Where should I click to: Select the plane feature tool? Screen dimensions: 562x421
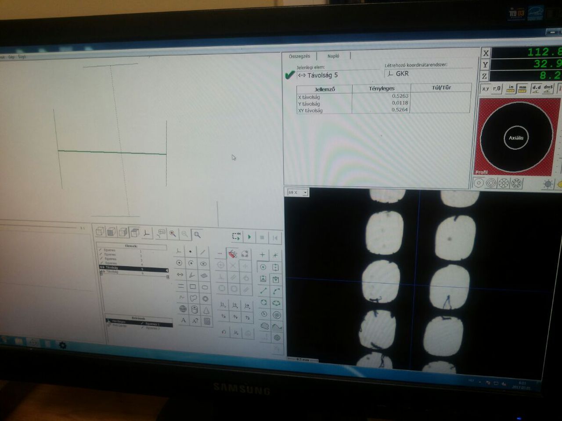tap(204, 276)
